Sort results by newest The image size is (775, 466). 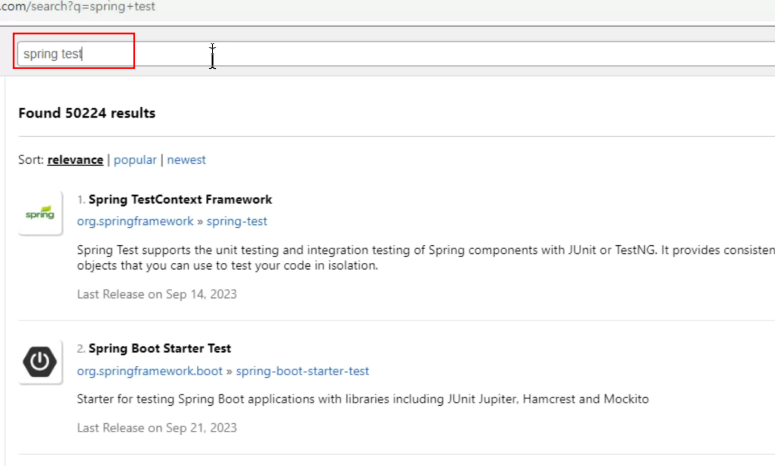tap(186, 160)
